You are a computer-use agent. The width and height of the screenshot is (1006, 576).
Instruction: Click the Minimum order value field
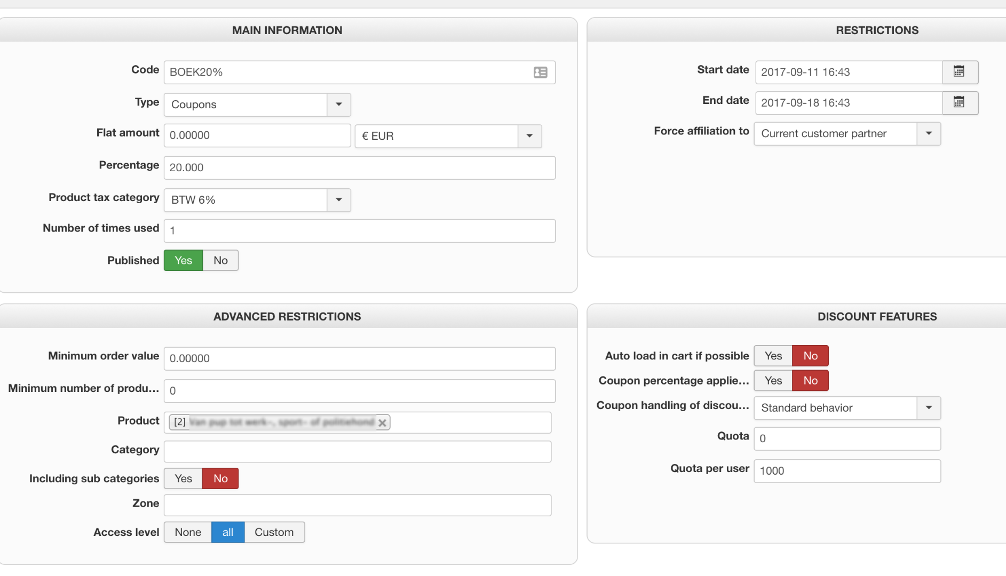coord(359,358)
